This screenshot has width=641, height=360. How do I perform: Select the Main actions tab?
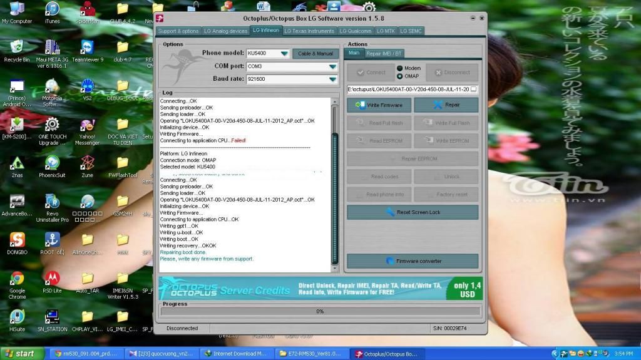pyautogui.click(x=354, y=53)
